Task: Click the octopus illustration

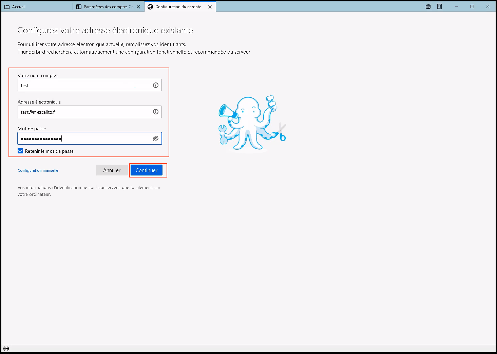Action: [252, 123]
